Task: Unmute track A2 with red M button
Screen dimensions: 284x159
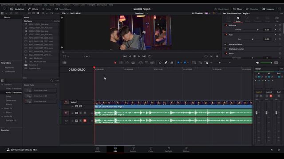Action: (85, 121)
